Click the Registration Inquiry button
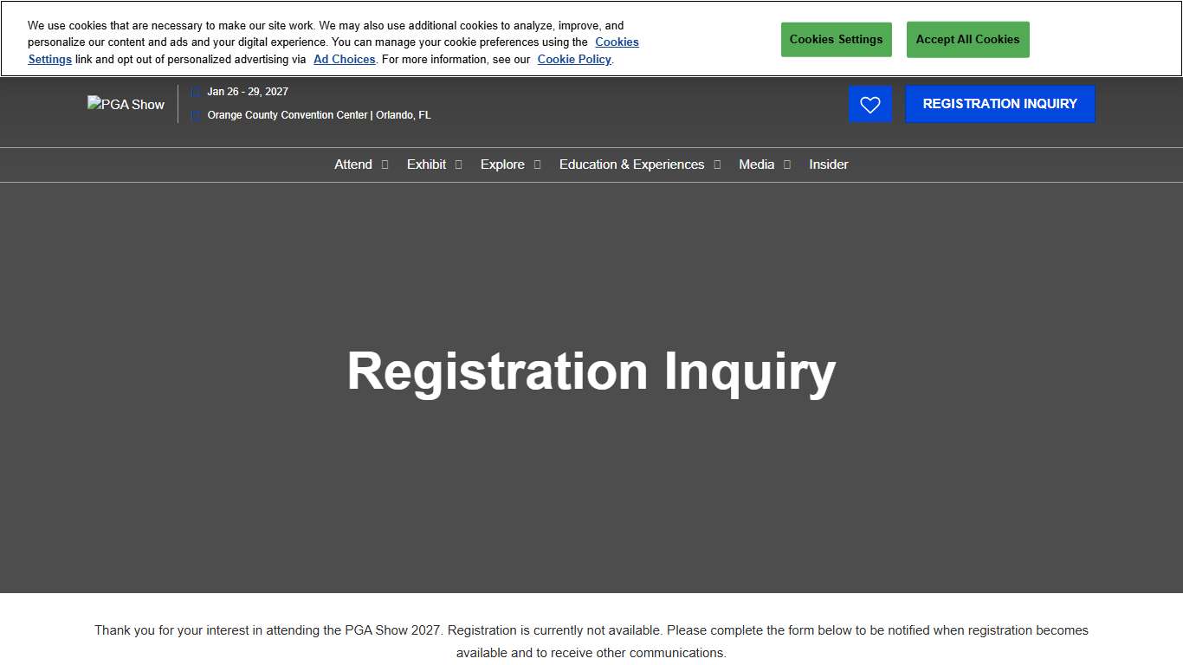 click(x=999, y=104)
